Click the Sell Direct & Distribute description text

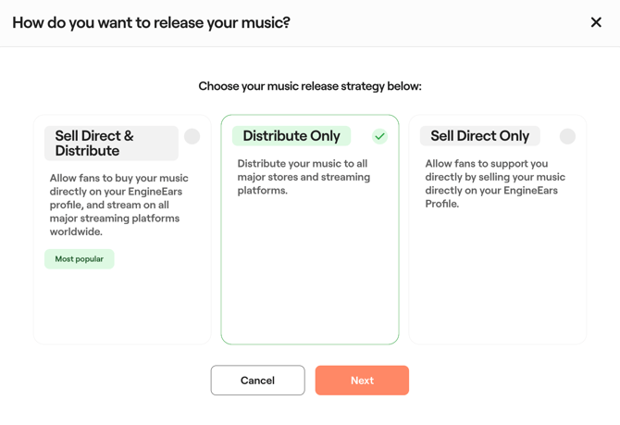(119, 205)
